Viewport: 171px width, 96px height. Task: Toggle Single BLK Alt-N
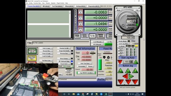point(64,51)
